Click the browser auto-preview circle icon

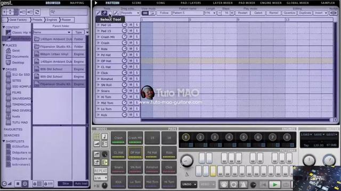tap(25, 184)
